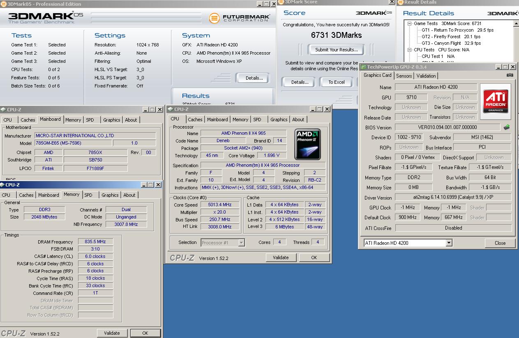Click the Southbridge value SB750
The width and height of the screenshot is (519, 338).
(x=95, y=160)
